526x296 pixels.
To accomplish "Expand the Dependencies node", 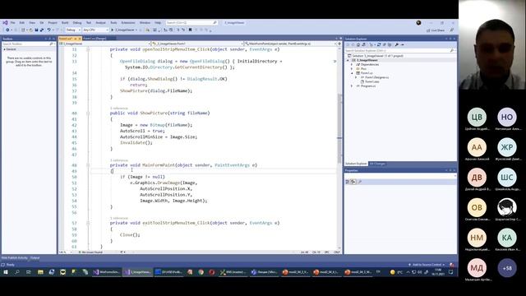I will [352, 64].
